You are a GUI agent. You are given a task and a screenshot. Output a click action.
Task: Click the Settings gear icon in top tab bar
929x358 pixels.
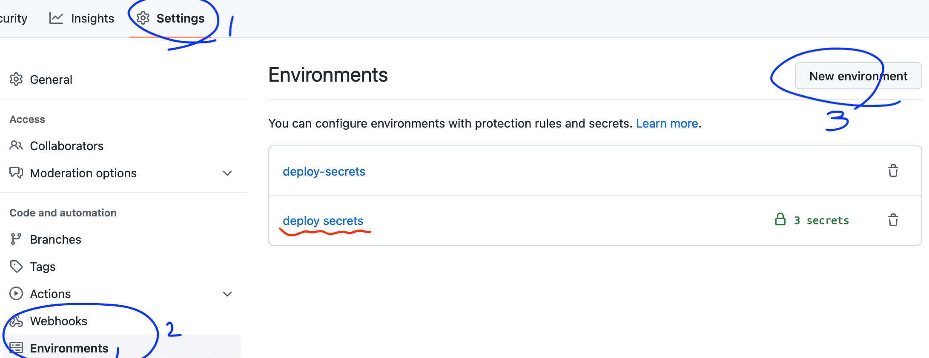[143, 18]
